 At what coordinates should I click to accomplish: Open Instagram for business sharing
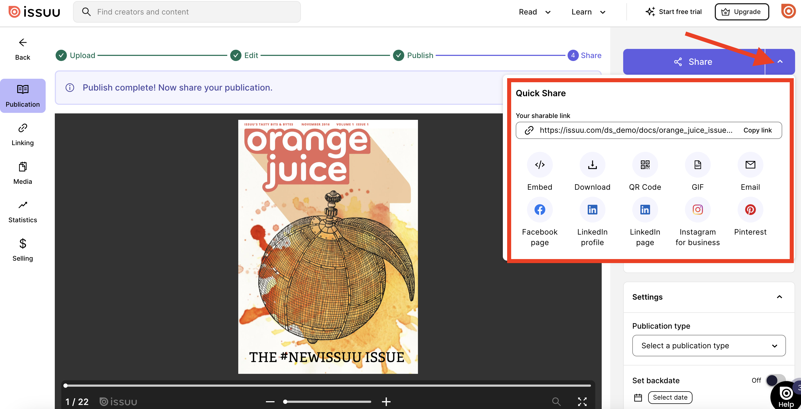point(698,209)
